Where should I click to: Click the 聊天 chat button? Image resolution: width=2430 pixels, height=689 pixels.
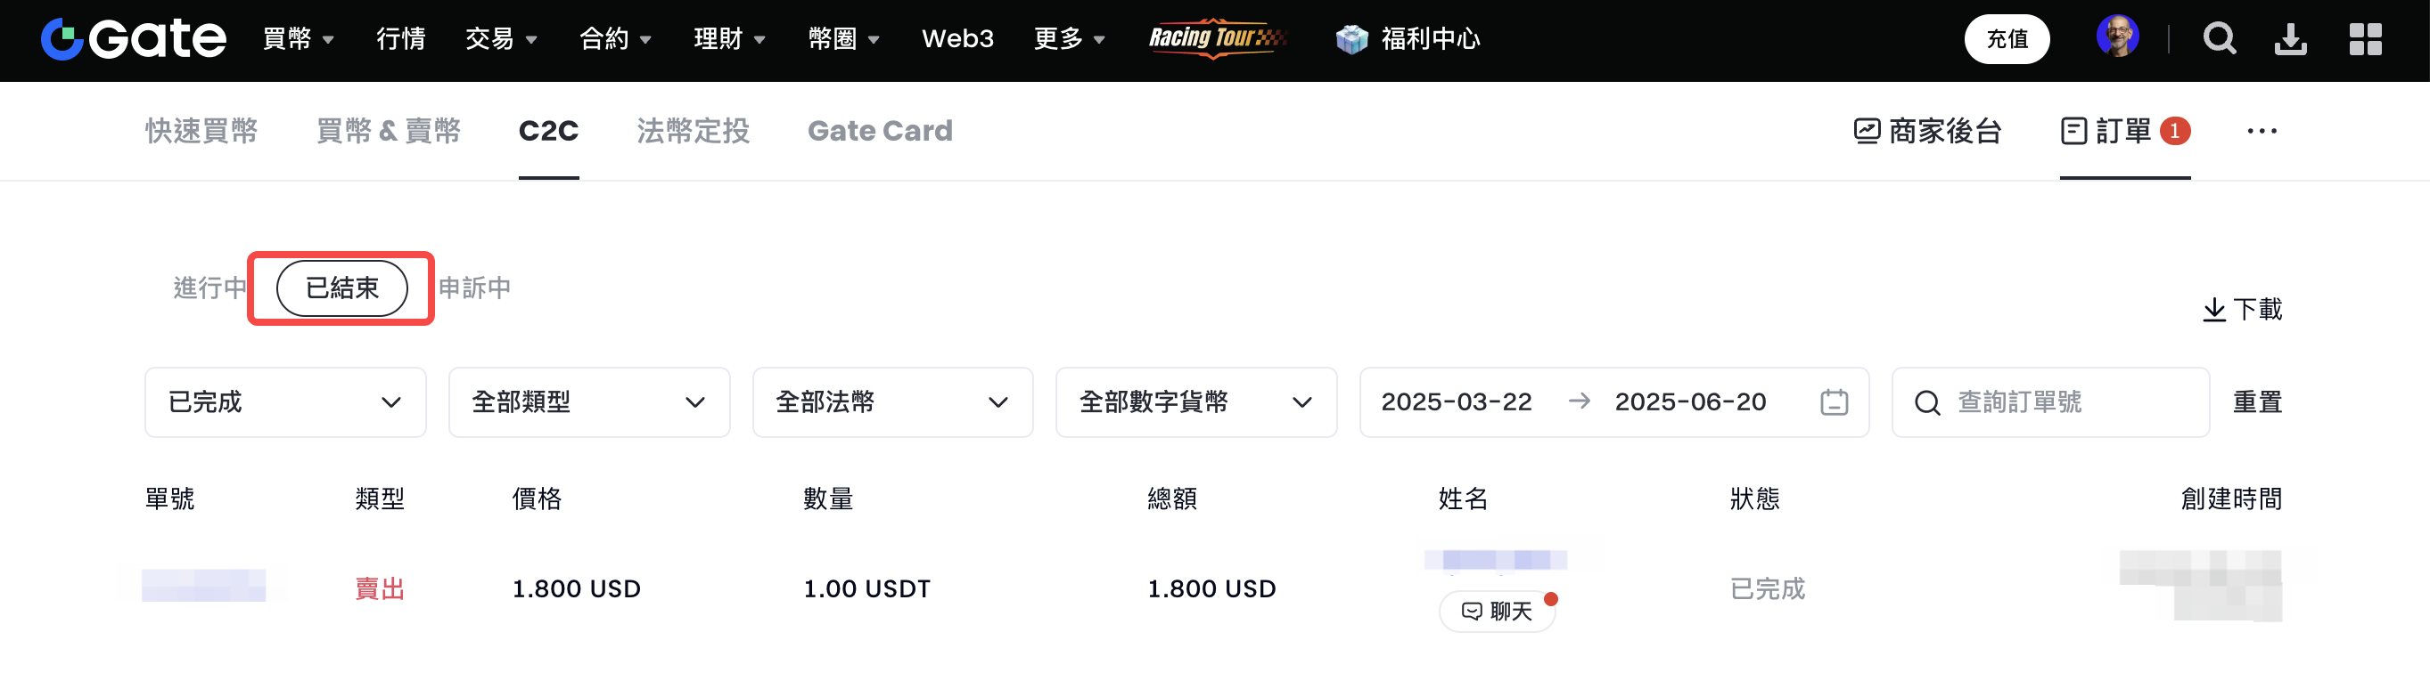click(1496, 611)
